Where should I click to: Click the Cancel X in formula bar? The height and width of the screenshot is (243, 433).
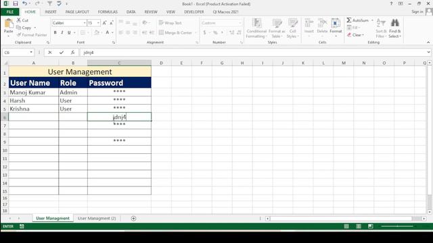(x=50, y=53)
